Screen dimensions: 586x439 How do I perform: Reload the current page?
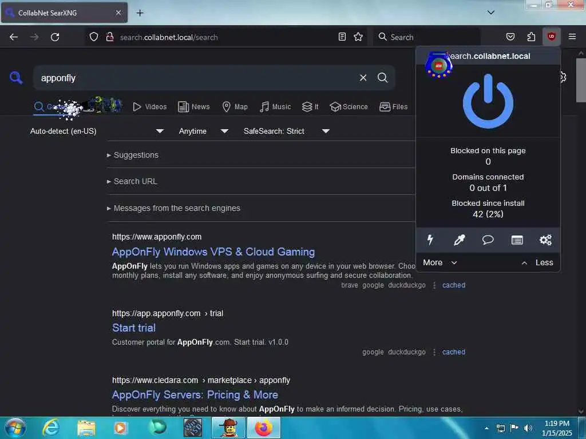[x=55, y=37]
